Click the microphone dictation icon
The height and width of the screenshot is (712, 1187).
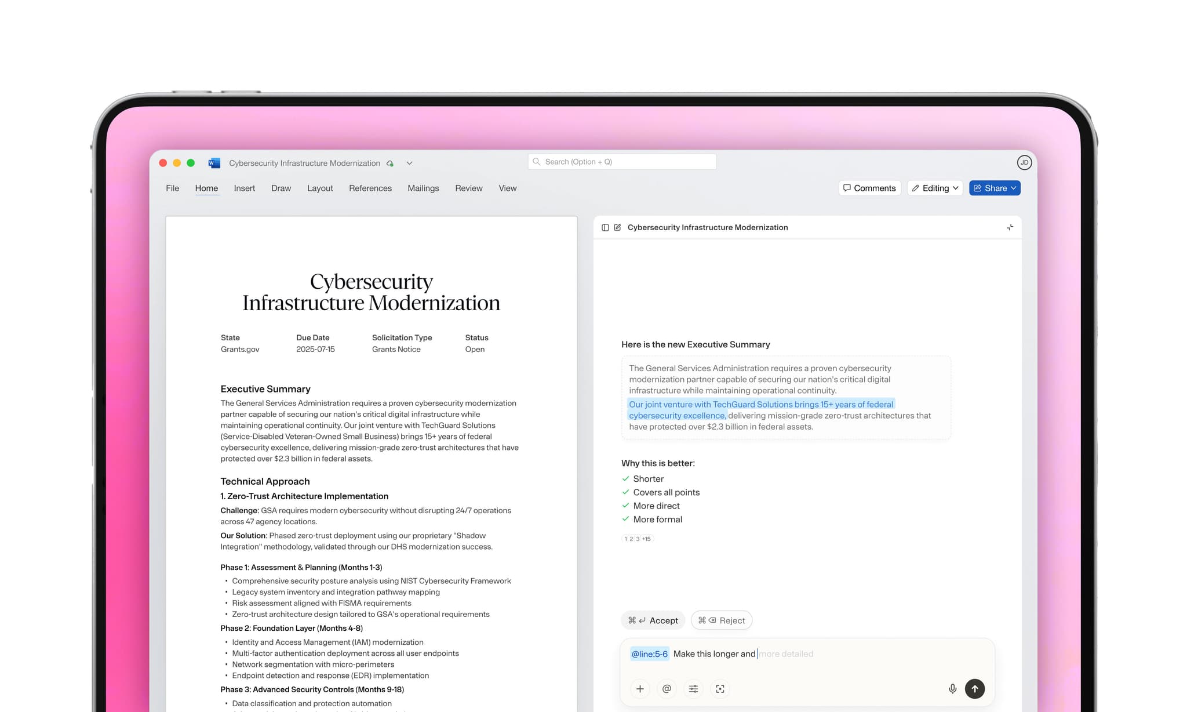pos(952,689)
